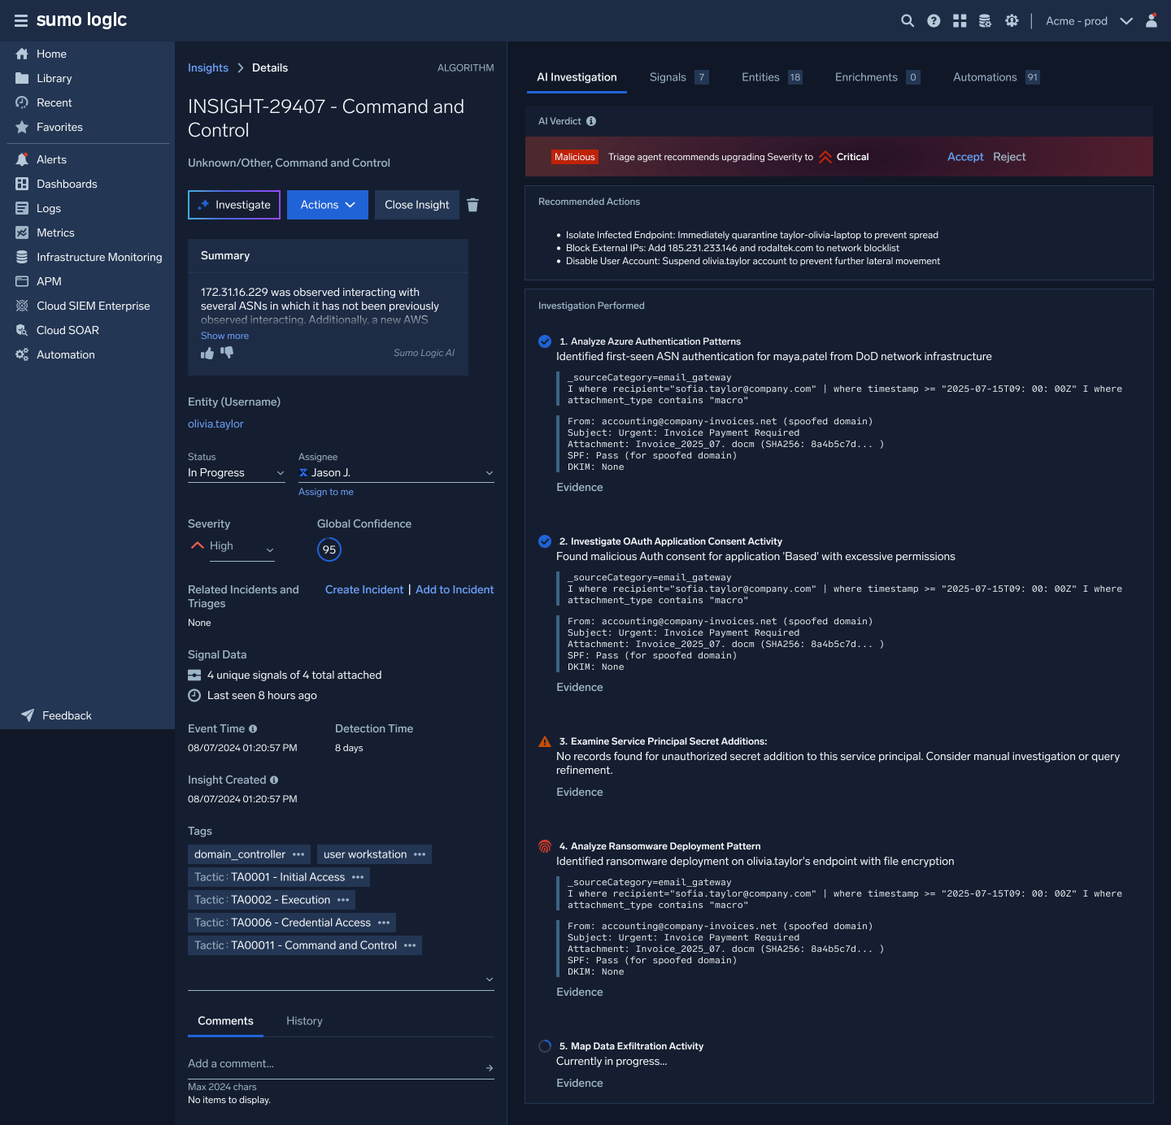This screenshot has height=1125, width=1171.
Task: Expand Evidence under Examine Service Principal Secret
Action: point(580,793)
